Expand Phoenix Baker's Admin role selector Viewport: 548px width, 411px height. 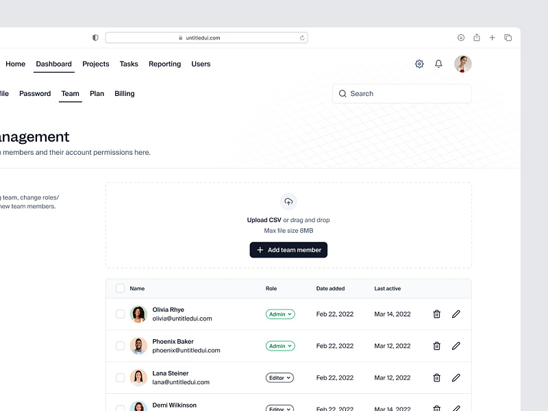coord(280,346)
